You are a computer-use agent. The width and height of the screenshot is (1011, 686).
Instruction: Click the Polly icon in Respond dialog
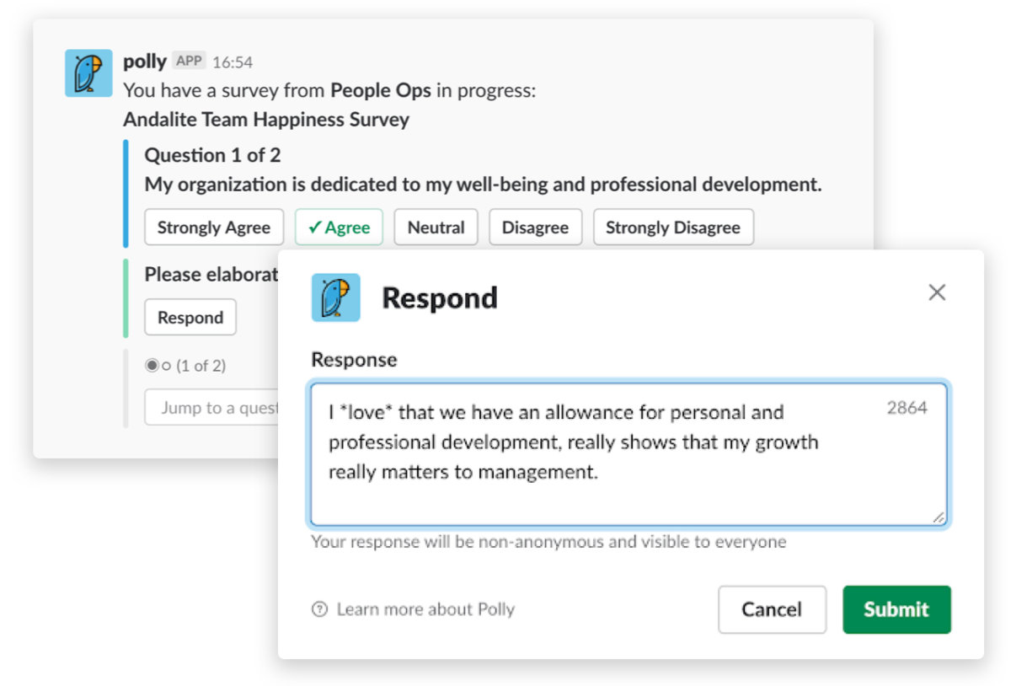point(335,297)
